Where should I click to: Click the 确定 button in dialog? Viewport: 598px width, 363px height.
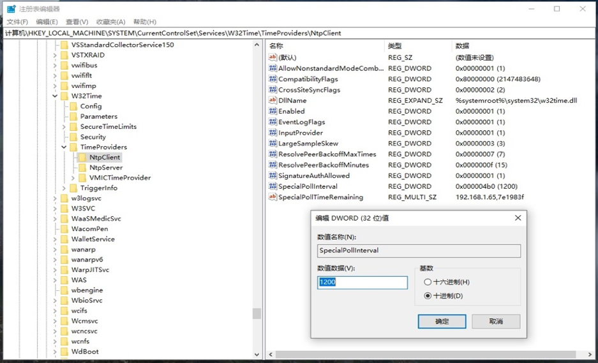442,322
